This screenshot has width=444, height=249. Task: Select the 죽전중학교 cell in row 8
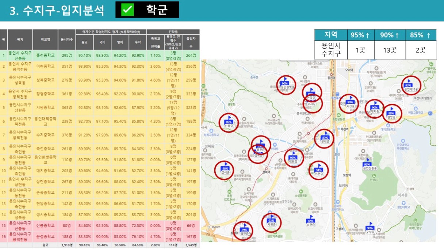point(45,149)
